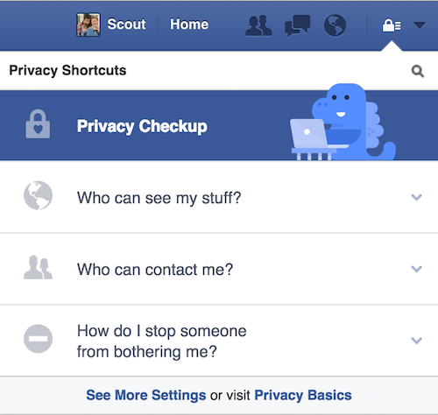Click the search magnifier in Privacy Shortcuts

point(418,71)
